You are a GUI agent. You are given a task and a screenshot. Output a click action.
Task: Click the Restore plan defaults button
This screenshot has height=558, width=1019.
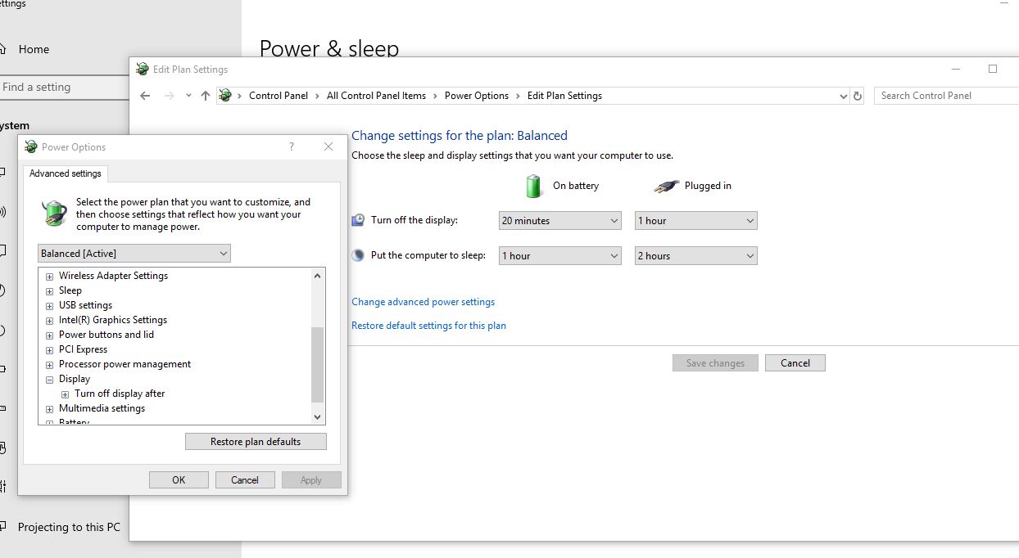[x=255, y=441]
